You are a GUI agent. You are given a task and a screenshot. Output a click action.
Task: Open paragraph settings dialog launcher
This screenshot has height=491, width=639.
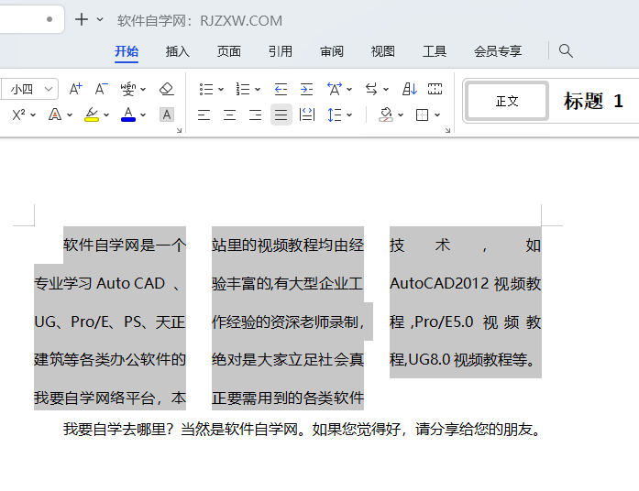point(448,130)
